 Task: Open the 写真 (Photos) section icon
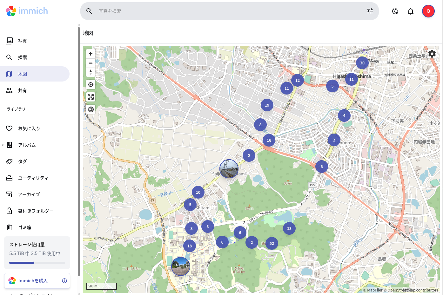tap(9, 41)
